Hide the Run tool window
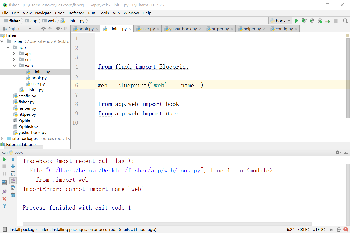The width and height of the screenshot is (350, 233). (x=346, y=152)
